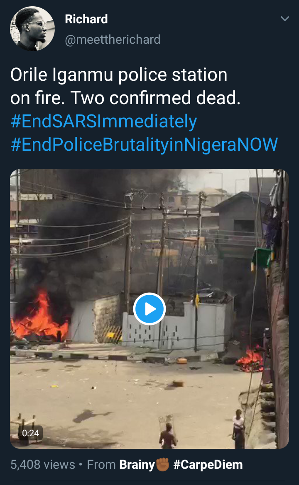Viewport: 299px width, 485px height.
Task: Click the 0:24 video duration badge
Action: (30, 433)
